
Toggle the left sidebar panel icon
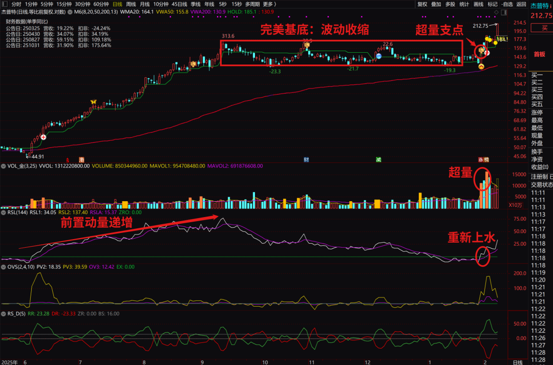5,4
